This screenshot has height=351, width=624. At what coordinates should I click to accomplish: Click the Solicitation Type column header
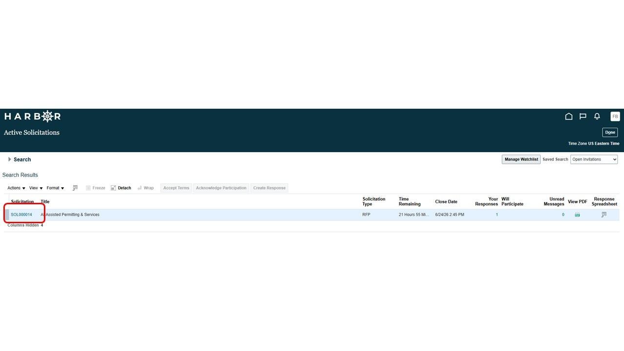[374, 201]
